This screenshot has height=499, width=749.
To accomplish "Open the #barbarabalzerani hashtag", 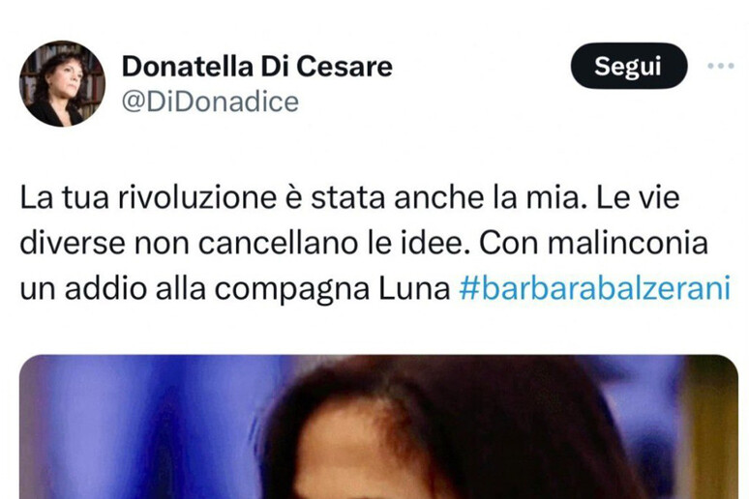I will [x=595, y=288].
